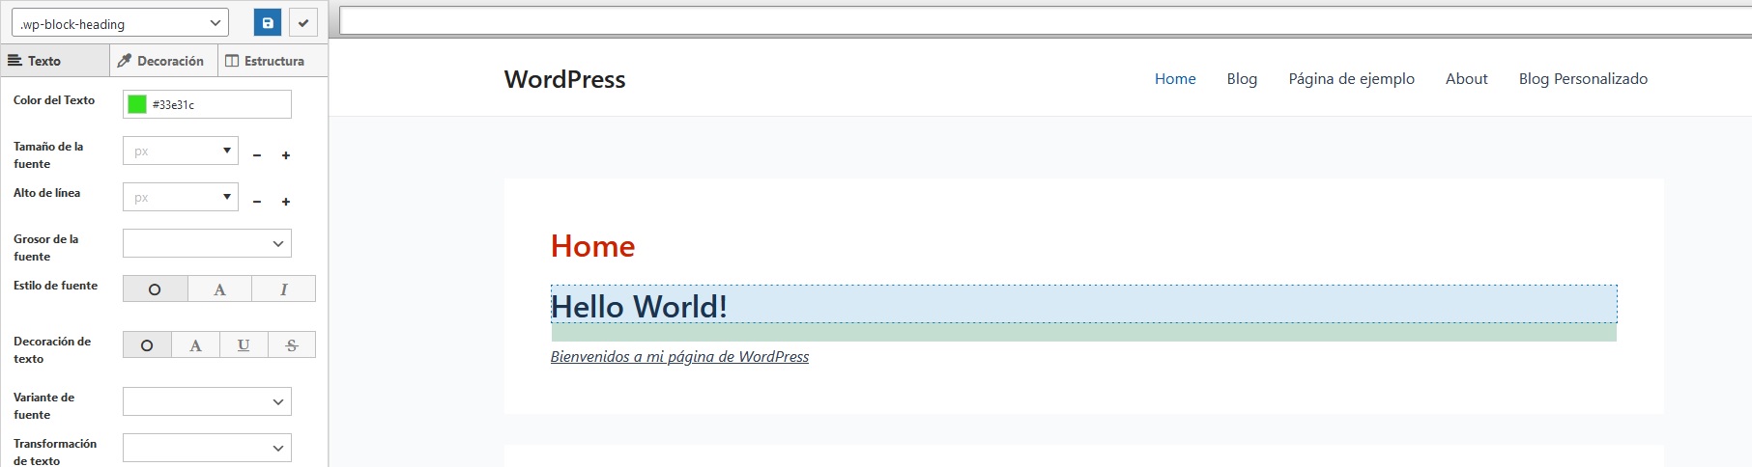Expand the Grosor de la fuente dropdown
This screenshot has height=467, width=1752.
[x=207, y=244]
